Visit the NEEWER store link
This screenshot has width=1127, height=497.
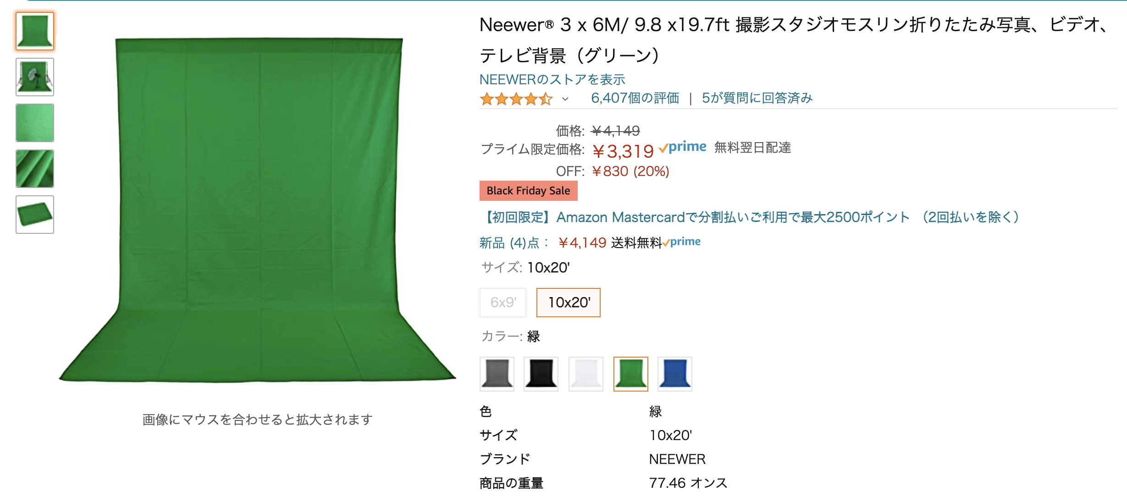[552, 80]
